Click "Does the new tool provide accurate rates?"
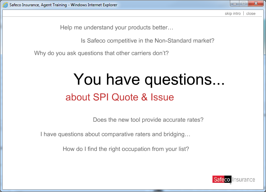 pyautogui.click(x=148, y=120)
